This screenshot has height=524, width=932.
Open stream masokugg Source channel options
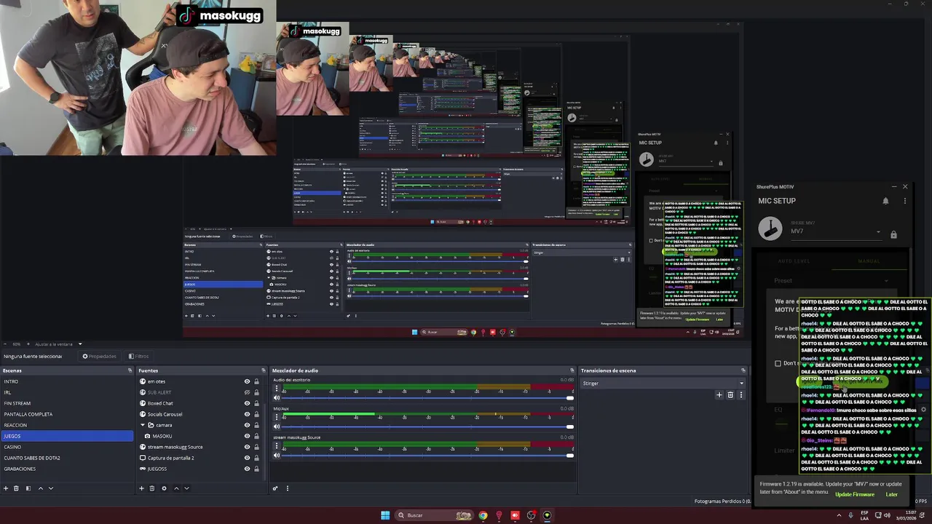(x=277, y=445)
